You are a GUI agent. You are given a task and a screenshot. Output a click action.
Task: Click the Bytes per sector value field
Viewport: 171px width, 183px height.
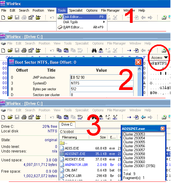pos(102,89)
